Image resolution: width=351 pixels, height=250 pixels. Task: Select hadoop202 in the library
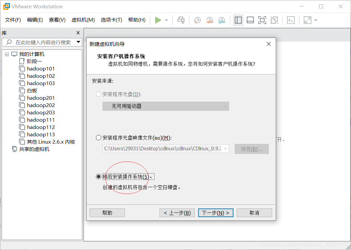[41, 105]
